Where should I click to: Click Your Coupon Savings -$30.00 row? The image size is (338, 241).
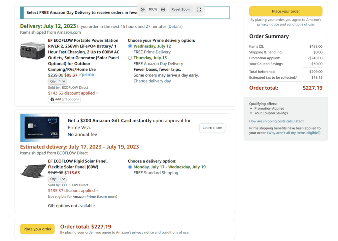pos(286,64)
